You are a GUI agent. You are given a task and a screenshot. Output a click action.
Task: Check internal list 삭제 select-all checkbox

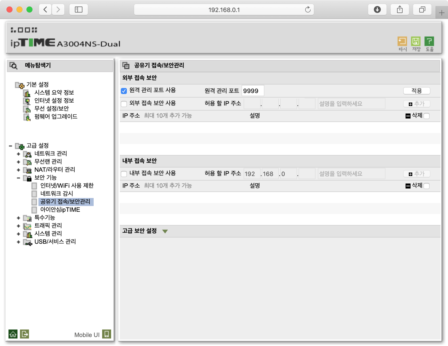[427, 186]
